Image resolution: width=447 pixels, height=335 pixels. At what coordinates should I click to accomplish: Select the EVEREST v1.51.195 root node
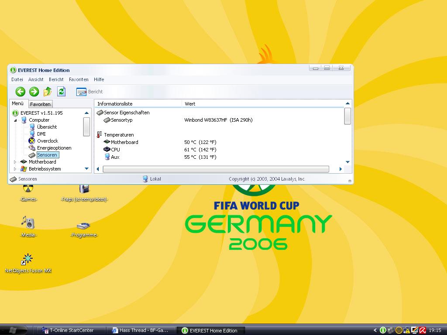click(x=41, y=113)
